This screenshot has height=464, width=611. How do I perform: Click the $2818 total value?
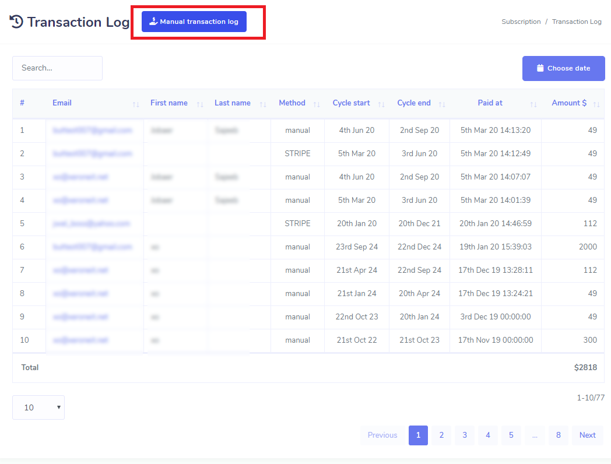click(585, 367)
